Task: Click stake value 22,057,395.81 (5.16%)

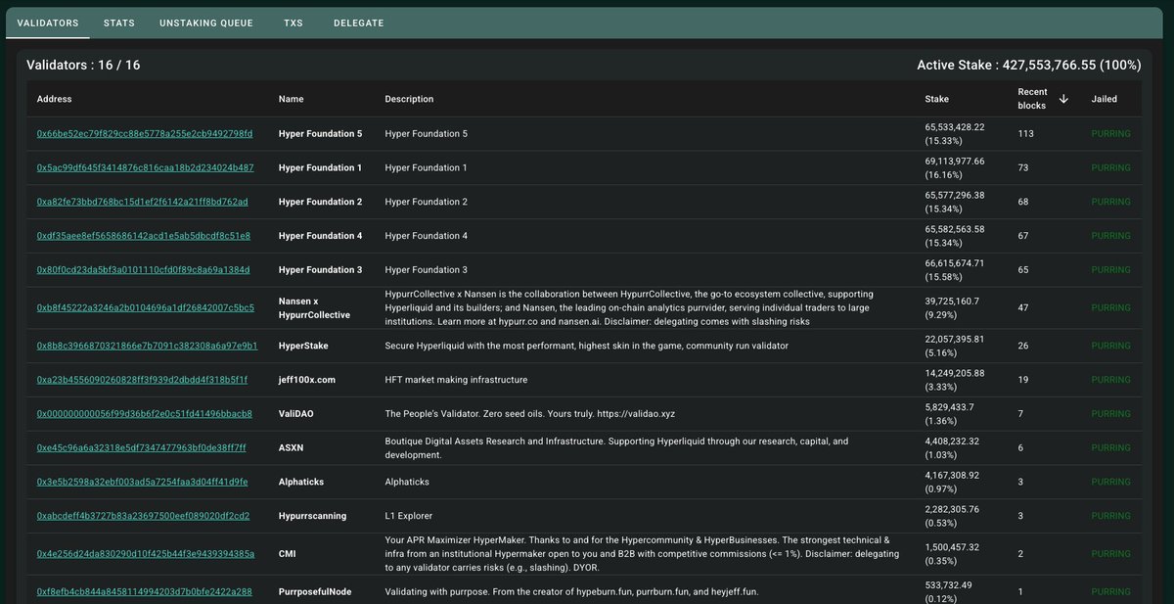Action: [955, 346]
